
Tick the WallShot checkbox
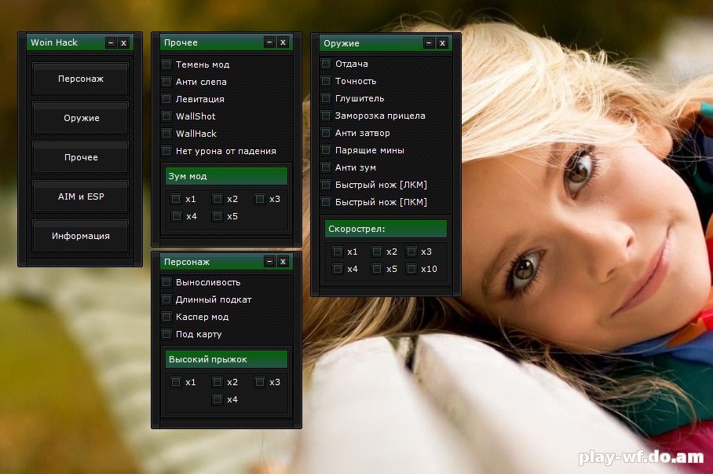167,116
